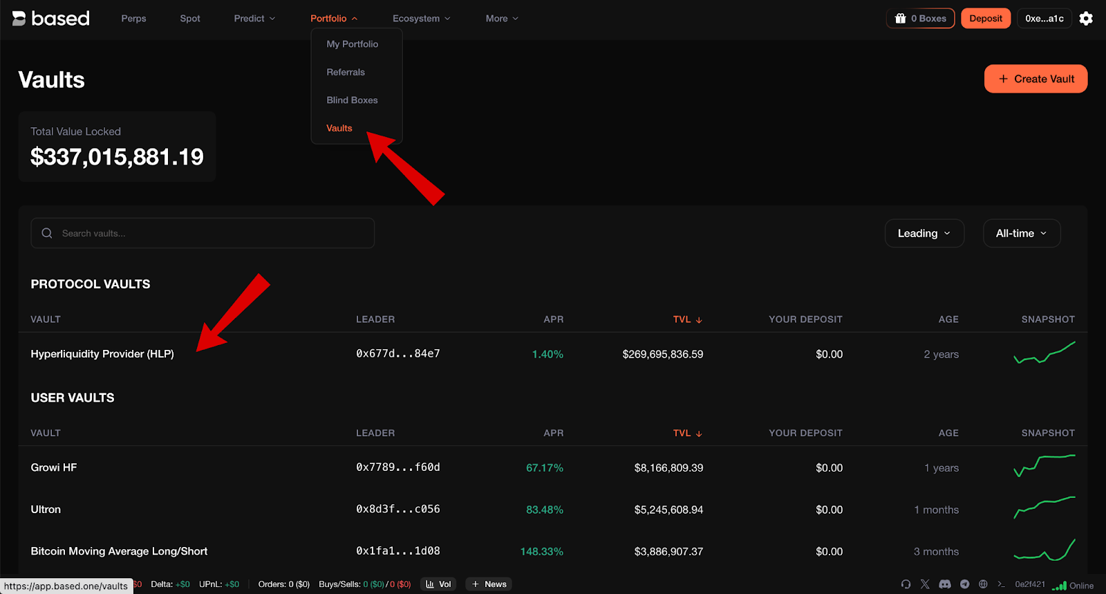
Task: Click the Delta status entry
Action: click(170, 584)
